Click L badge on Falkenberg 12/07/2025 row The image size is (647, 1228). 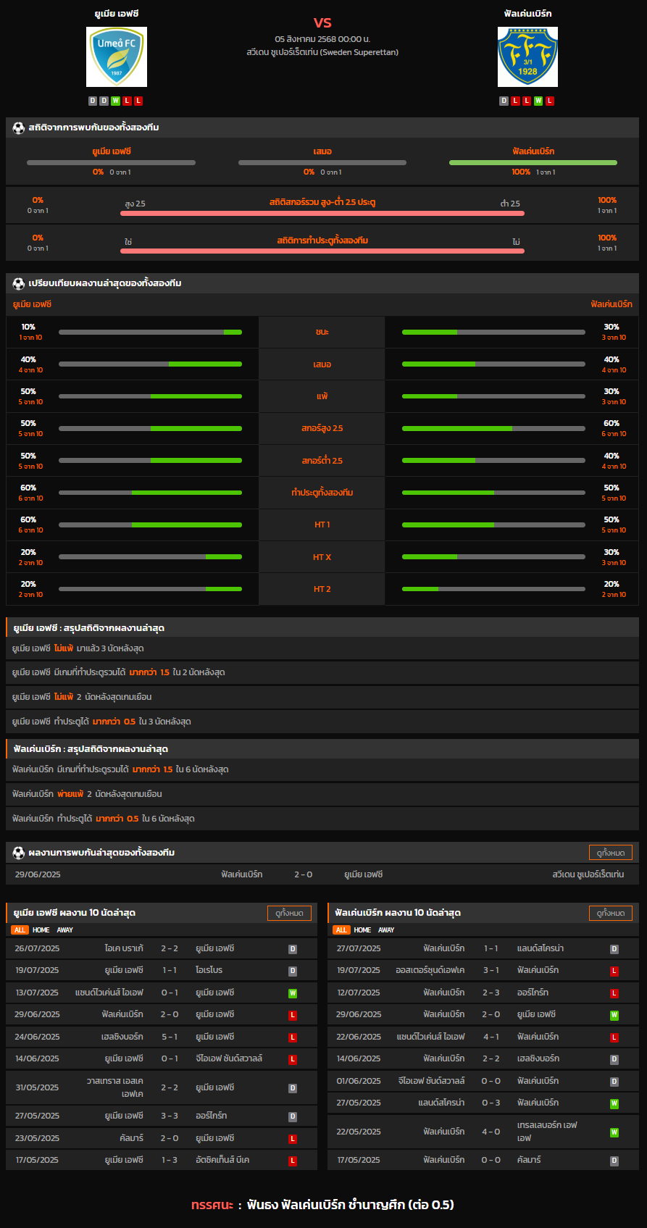pos(614,993)
